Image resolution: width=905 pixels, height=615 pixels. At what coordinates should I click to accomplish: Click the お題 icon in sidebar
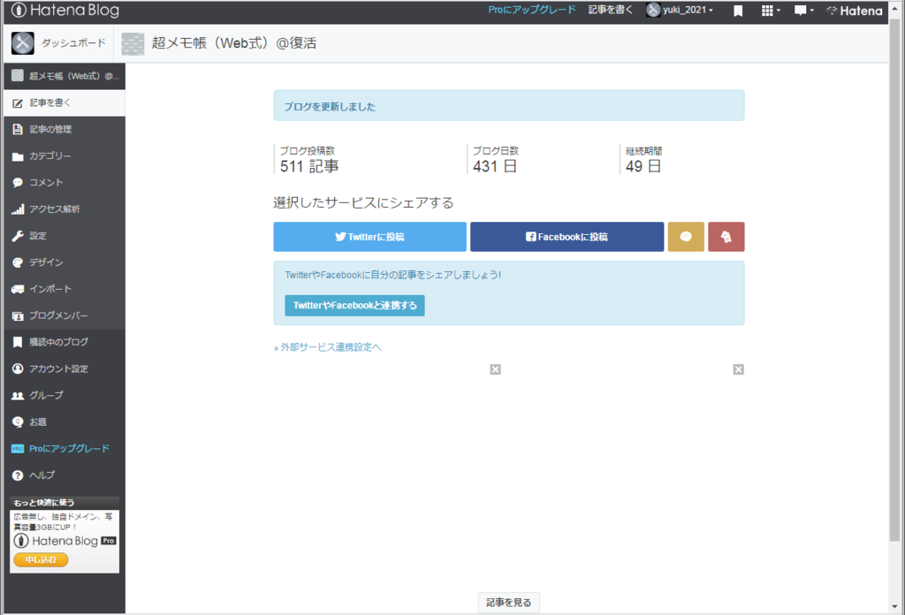coord(18,421)
